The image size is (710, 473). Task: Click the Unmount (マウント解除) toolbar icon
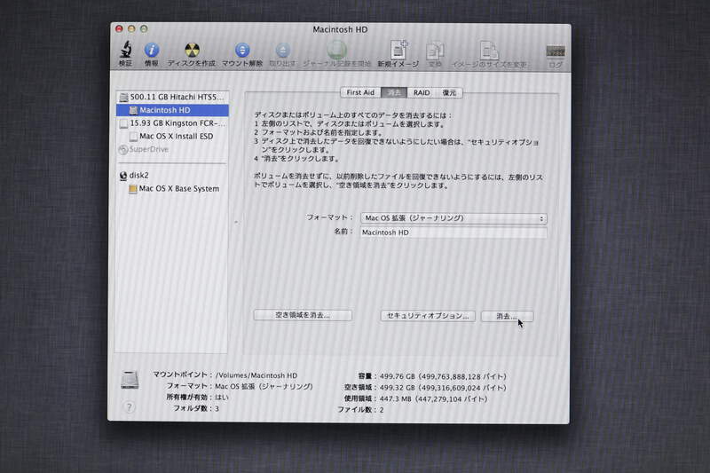242,51
